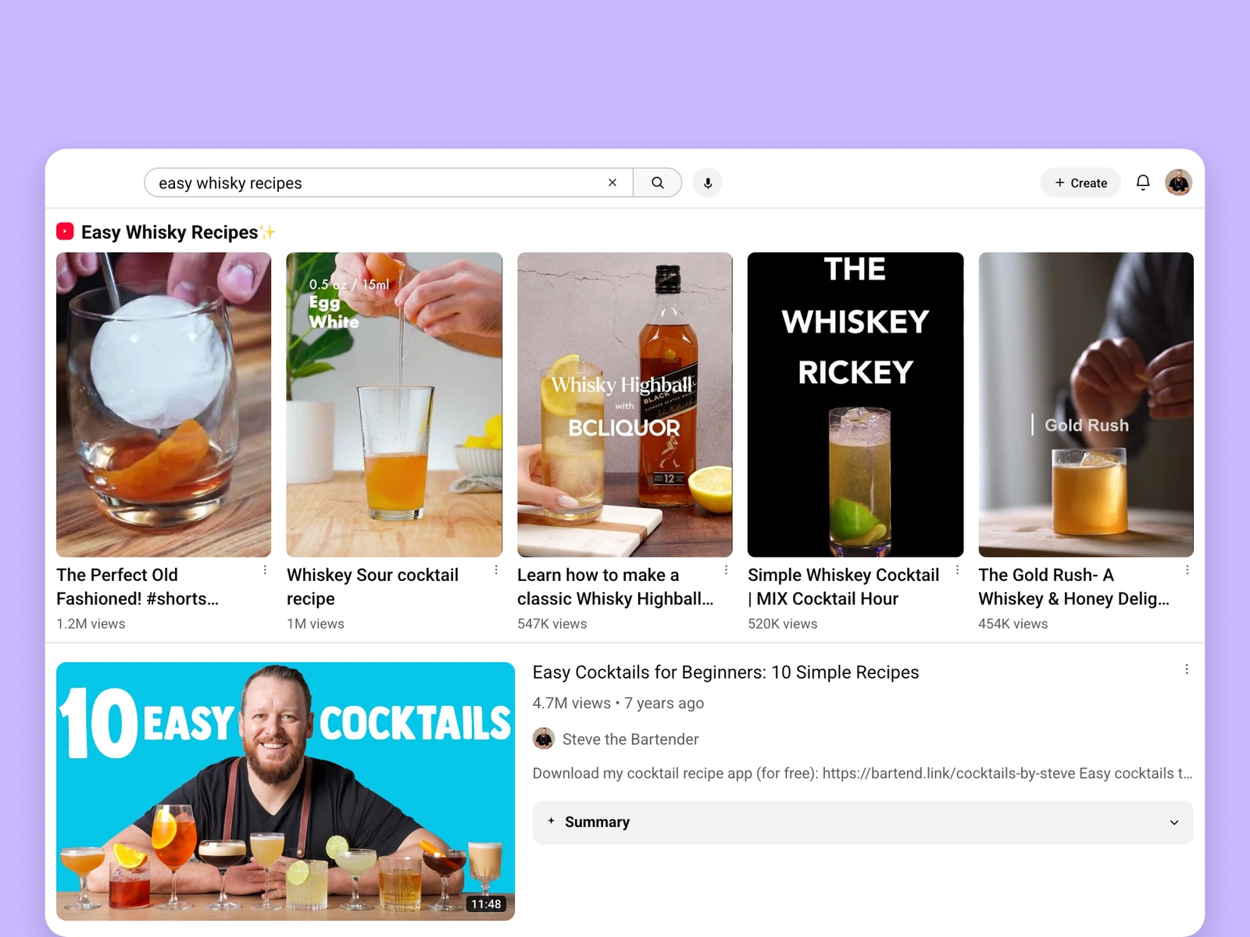
Task: Open The Perfect Old Fashioned short thumbnail
Action: coord(164,404)
